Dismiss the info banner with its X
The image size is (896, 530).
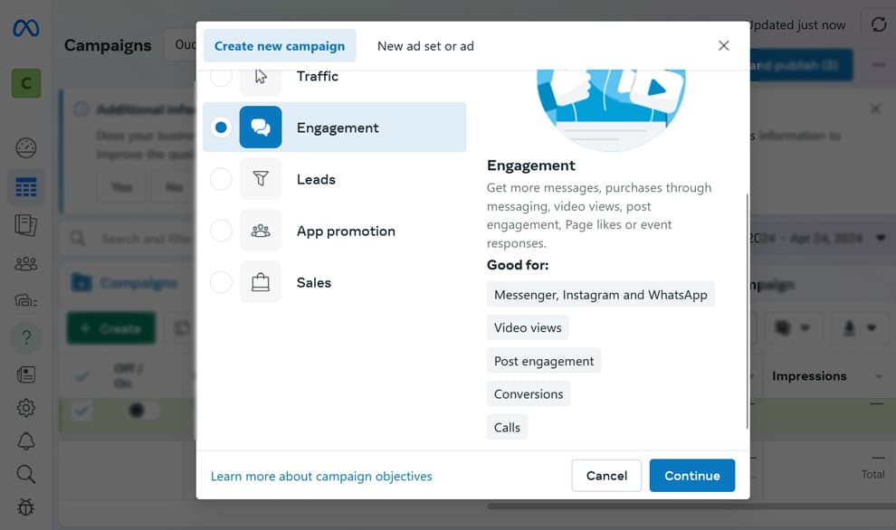pyautogui.click(x=875, y=109)
